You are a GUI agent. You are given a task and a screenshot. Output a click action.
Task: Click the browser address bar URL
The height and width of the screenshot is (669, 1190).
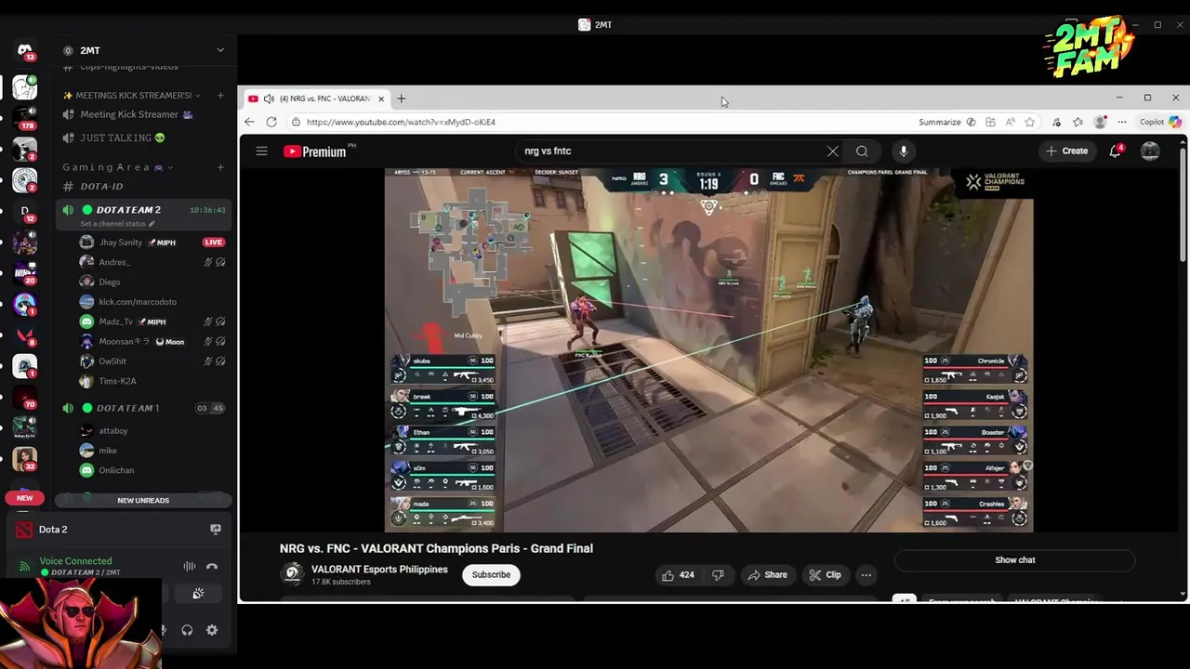[401, 122]
